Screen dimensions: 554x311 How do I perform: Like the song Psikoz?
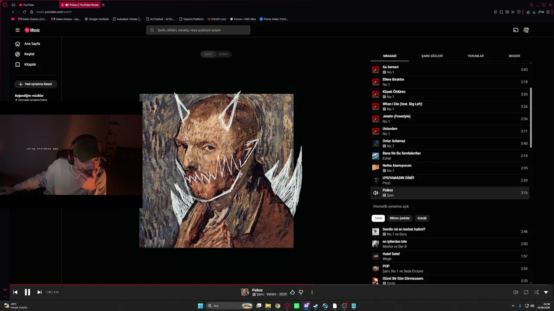tap(293, 292)
